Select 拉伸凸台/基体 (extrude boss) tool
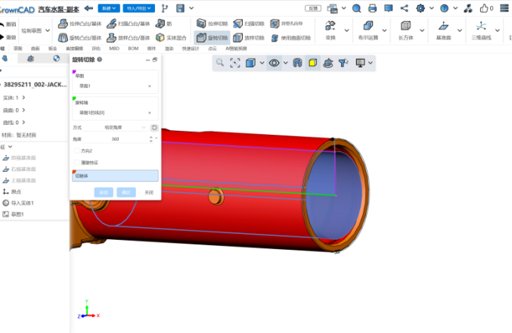512x333 pixels. 80,24
